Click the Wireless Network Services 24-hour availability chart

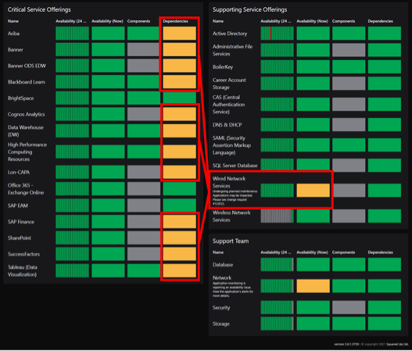(277, 216)
